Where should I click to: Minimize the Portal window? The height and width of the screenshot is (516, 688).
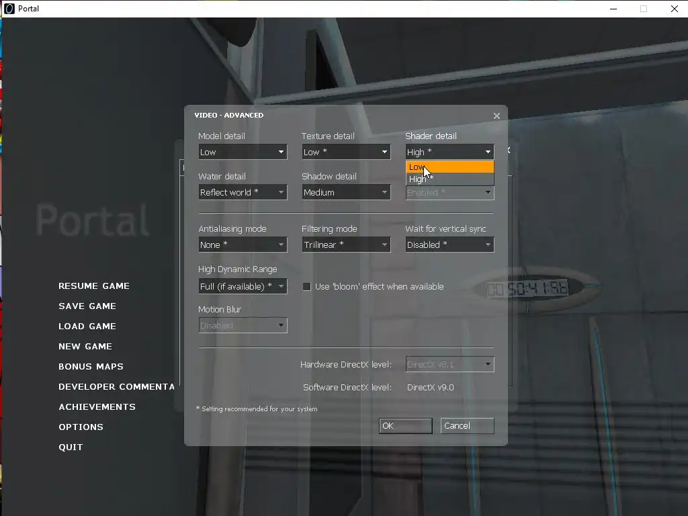click(613, 9)
